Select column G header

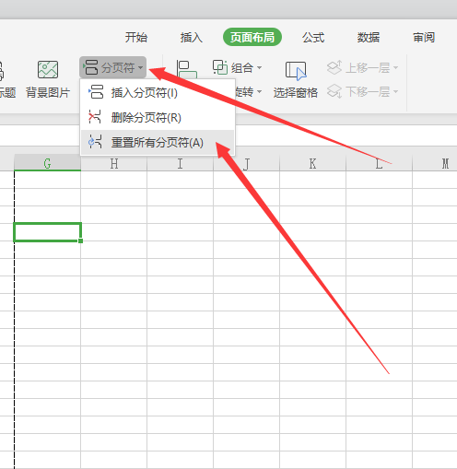[x=47, y=163]
